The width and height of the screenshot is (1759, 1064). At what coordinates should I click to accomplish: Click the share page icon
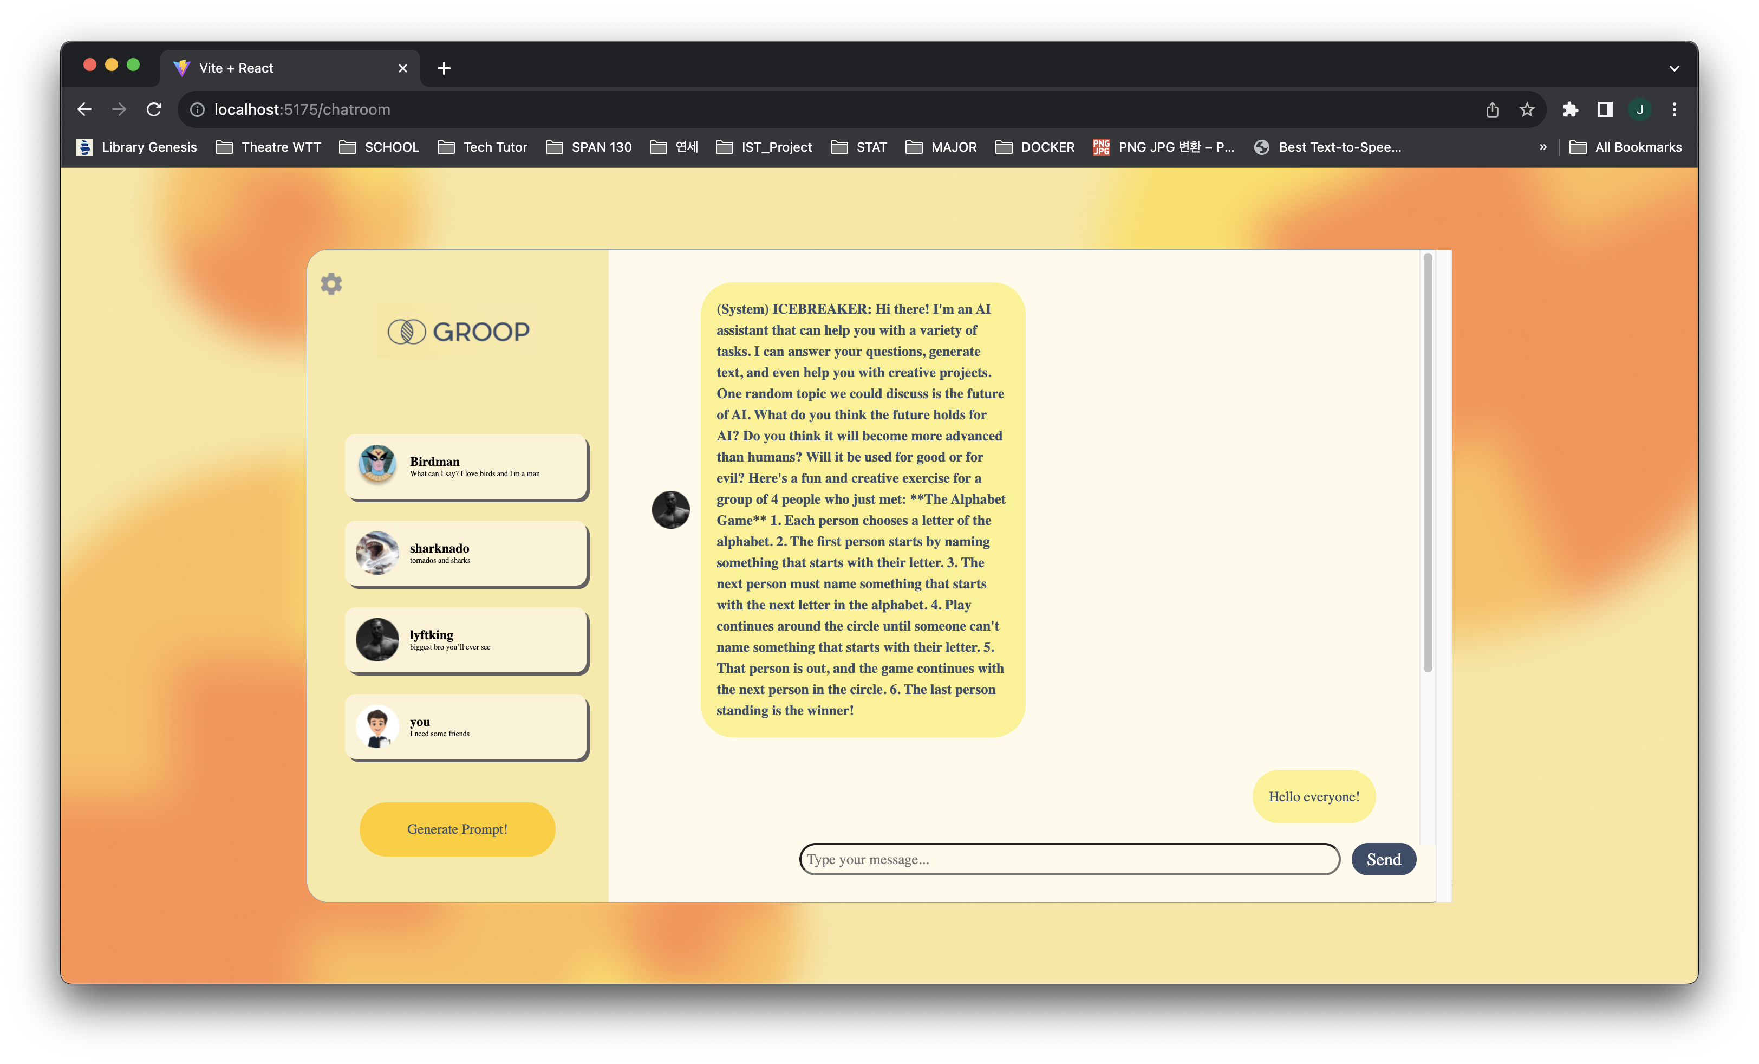point(1492,109)
